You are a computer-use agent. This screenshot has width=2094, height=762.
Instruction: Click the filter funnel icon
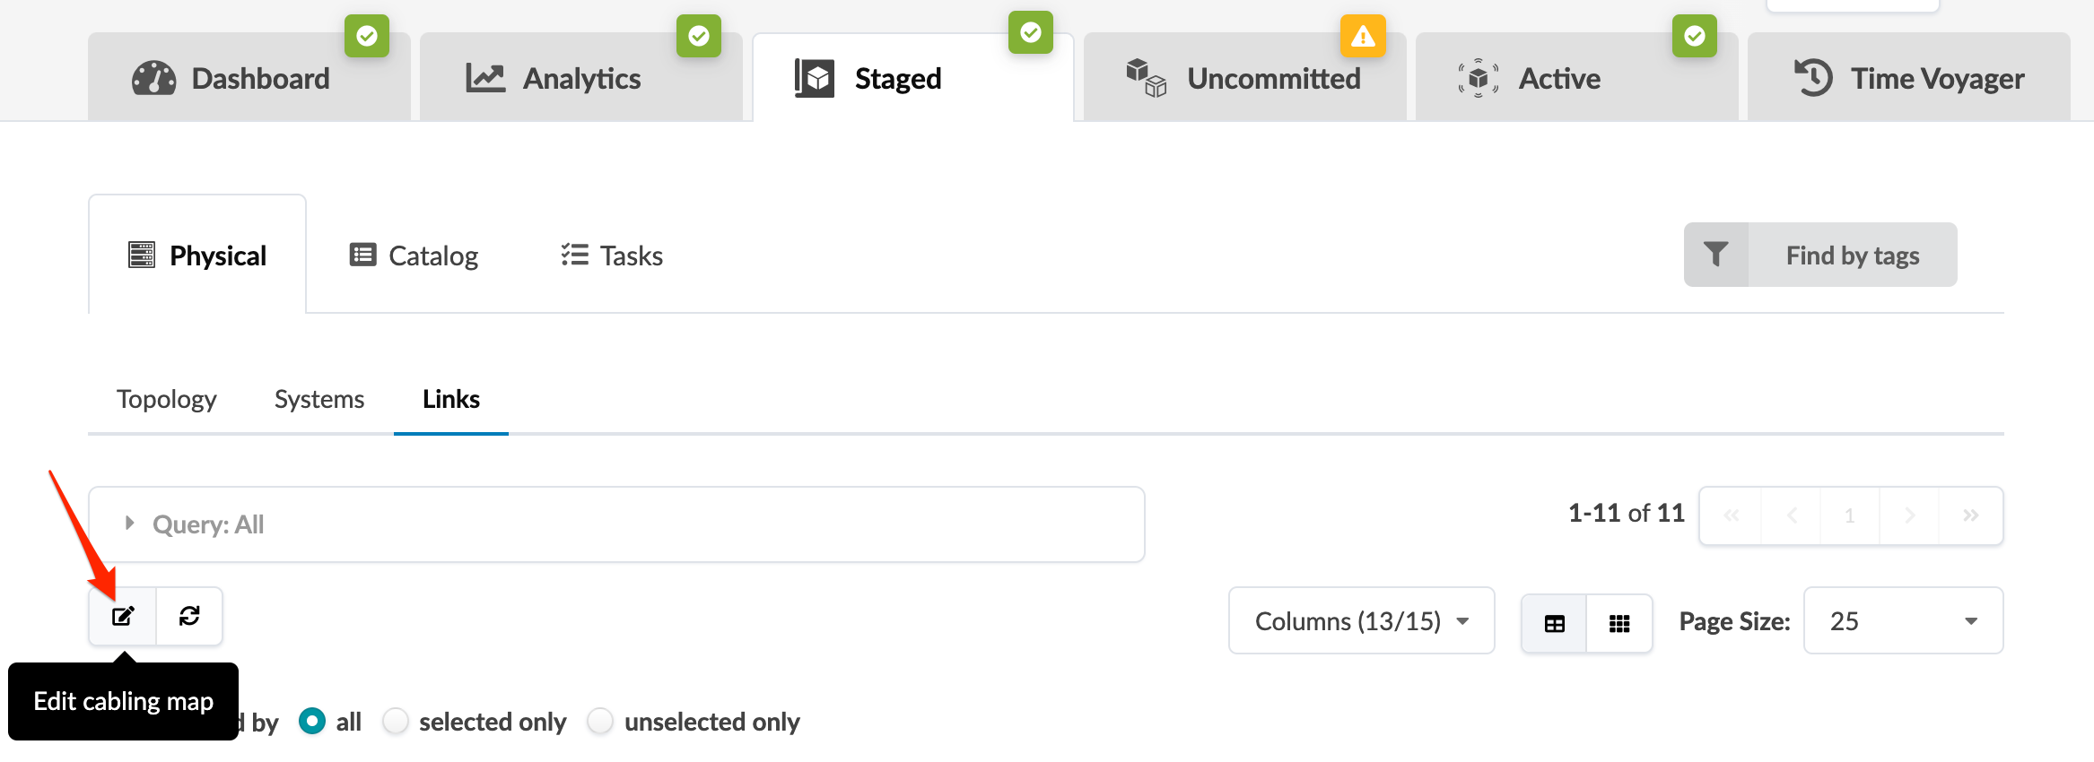click(1715, 255)
